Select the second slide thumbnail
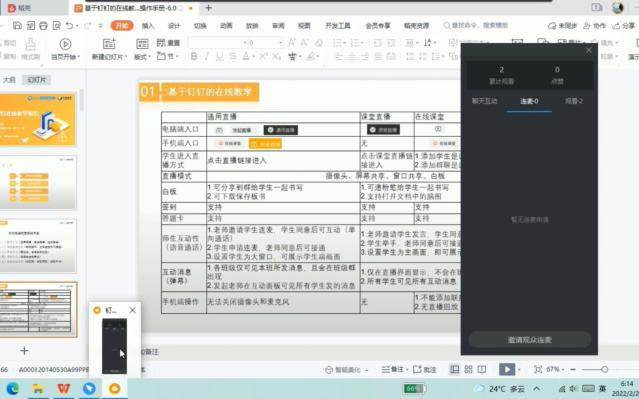This screenshot has height=399, width=639. 38,183
